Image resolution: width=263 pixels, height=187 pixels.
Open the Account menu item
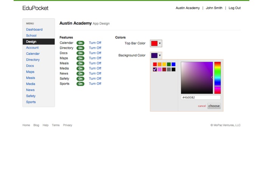click(32, 48)
